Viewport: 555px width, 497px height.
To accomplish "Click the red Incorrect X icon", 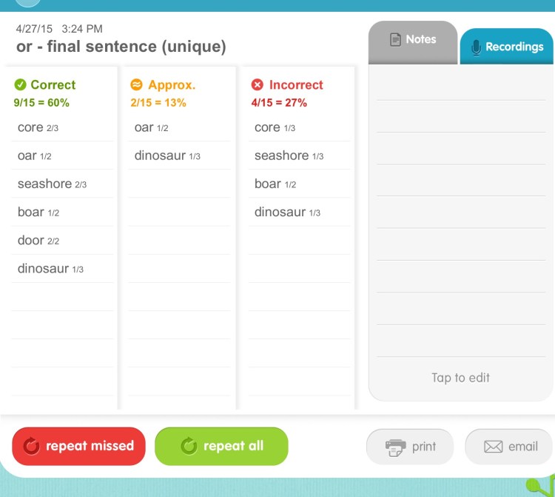I will [258, 84].
